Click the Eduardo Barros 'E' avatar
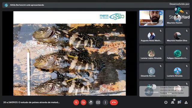The width and height of the screenshot is (192, 108). 151,71
